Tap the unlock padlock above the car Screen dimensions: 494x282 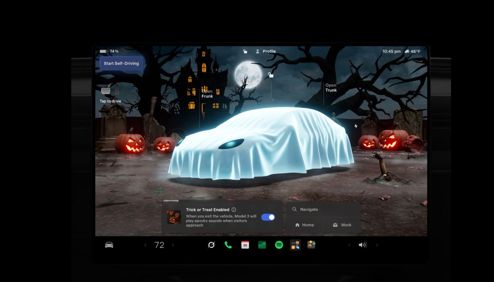[x=271, y=75]
